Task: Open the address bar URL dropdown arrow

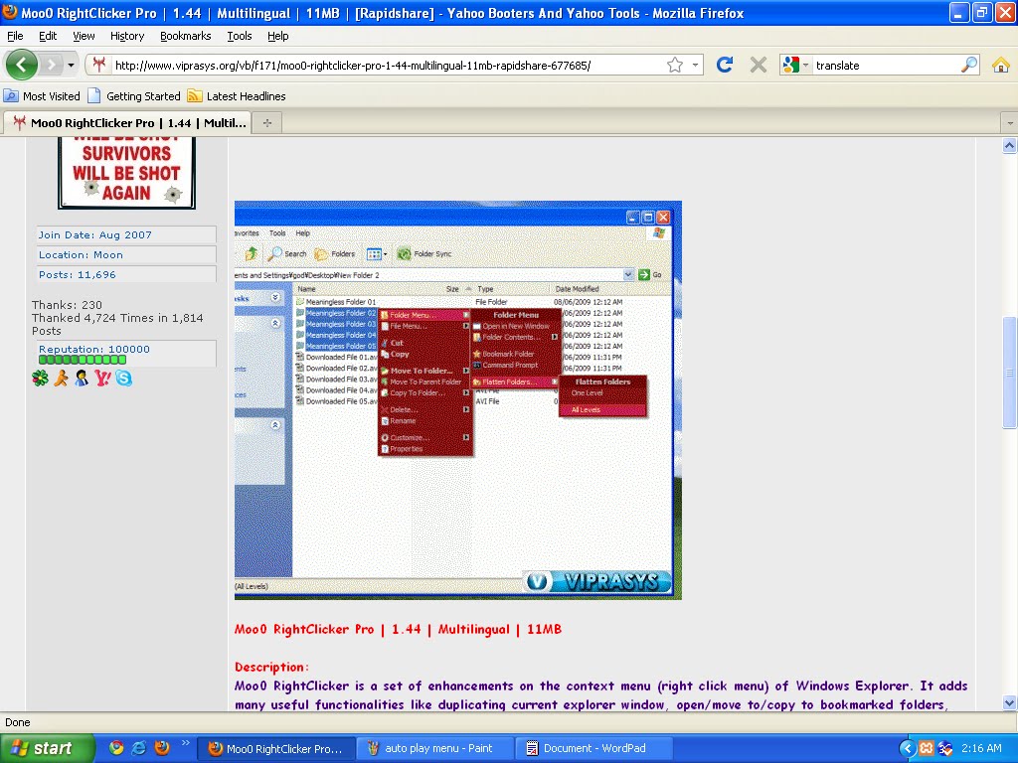Action: [695, 65]
